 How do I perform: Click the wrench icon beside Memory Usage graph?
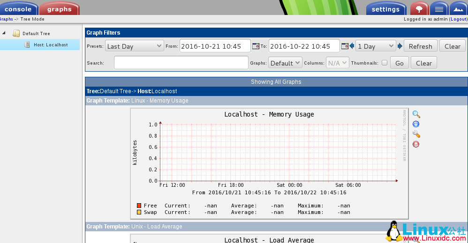coord(416,134)
